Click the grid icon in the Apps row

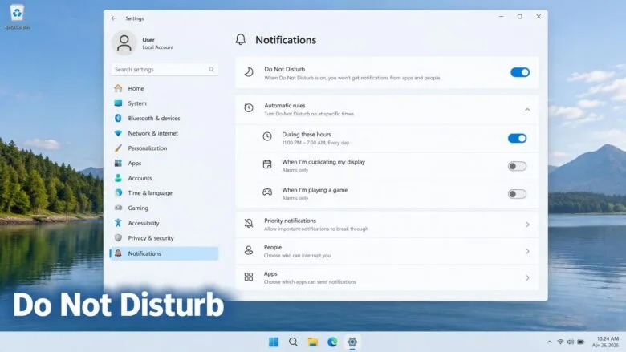249,277
